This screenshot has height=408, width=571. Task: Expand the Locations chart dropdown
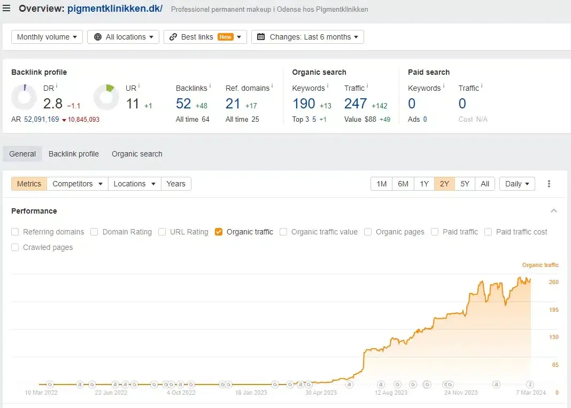(134, 184)
